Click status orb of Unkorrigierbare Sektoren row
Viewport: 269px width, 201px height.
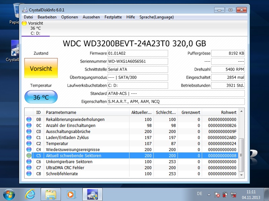(x=29, y=161)
